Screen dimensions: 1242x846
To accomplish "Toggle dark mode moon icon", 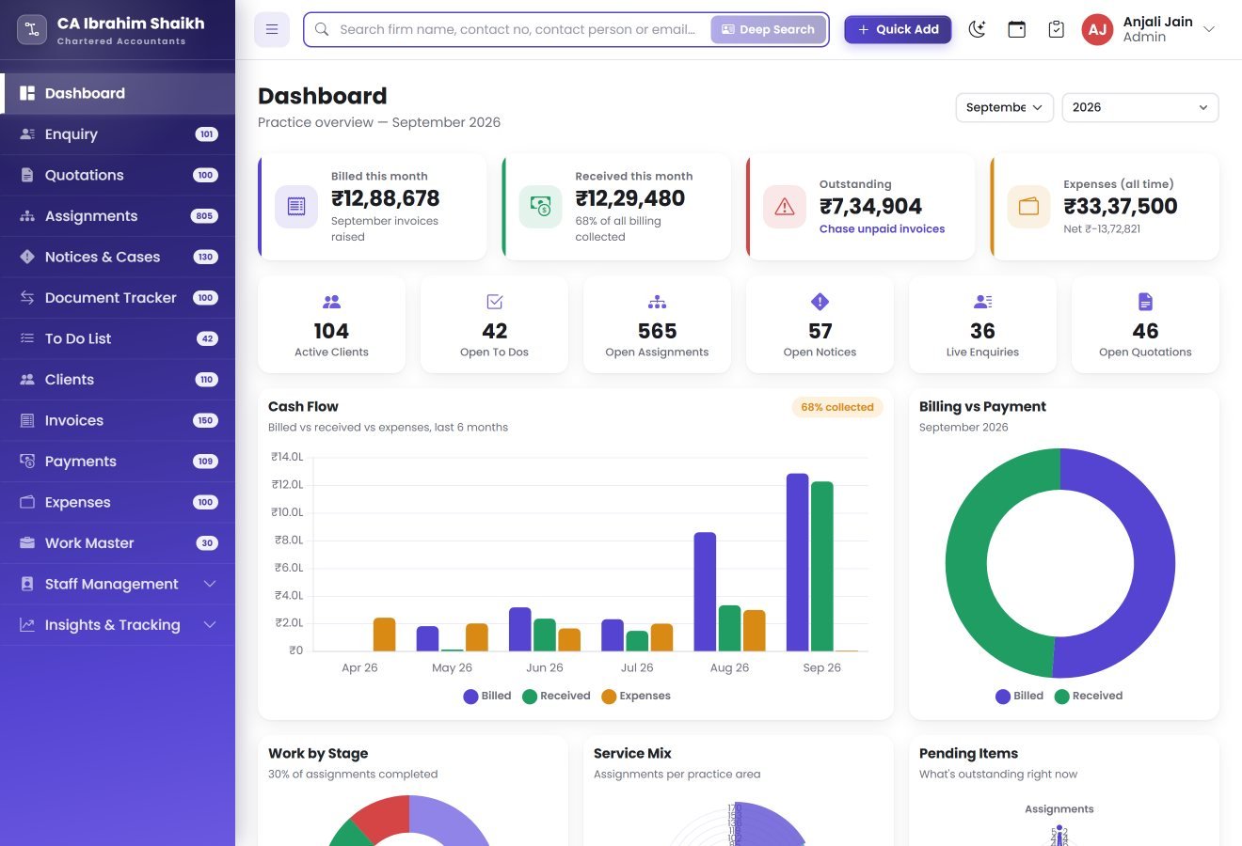I will 978,29.
